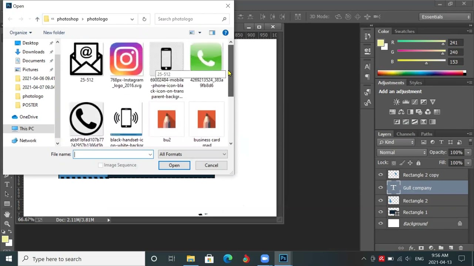
Task: Open dialog help question mark button
Action: pyautogui.click(x=225, y=33)
